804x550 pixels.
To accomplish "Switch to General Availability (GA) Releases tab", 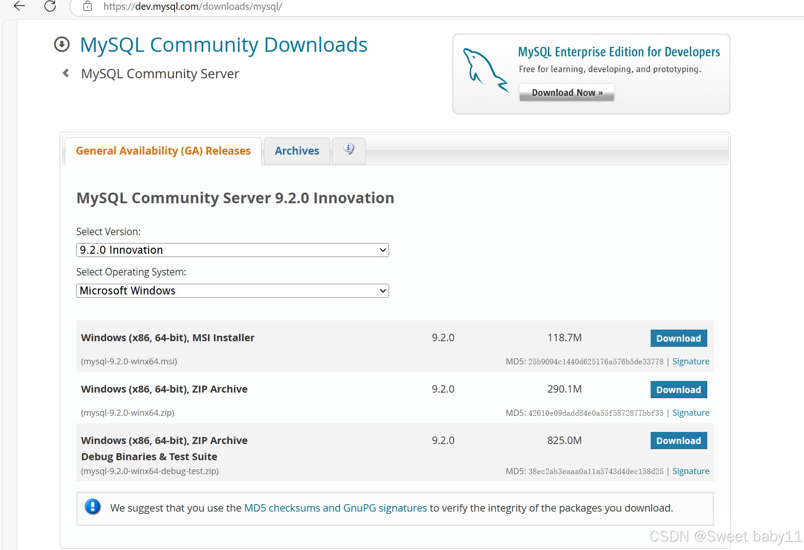I will point(163,151).
